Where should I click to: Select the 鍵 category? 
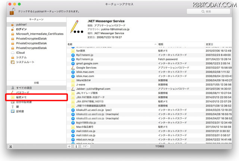pos(37,107)
